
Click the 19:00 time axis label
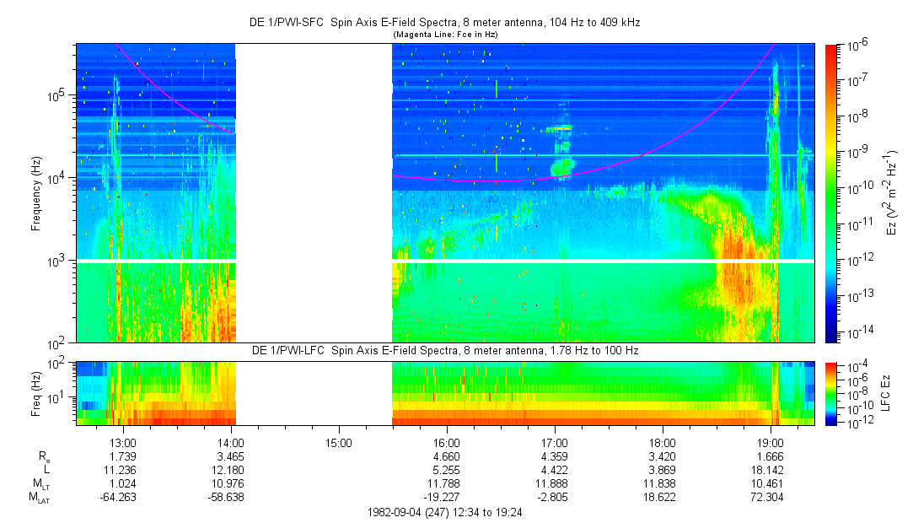coord(770,443)
